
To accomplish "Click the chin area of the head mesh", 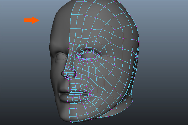I will tap(75, 111).
